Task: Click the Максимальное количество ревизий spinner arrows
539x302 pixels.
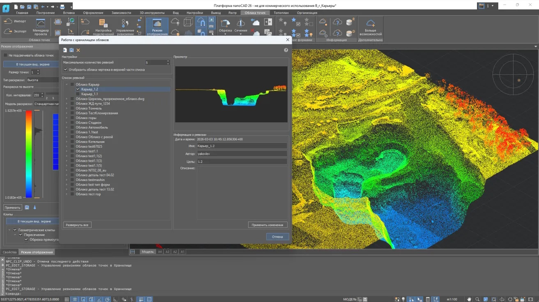Action: (168, 62)
